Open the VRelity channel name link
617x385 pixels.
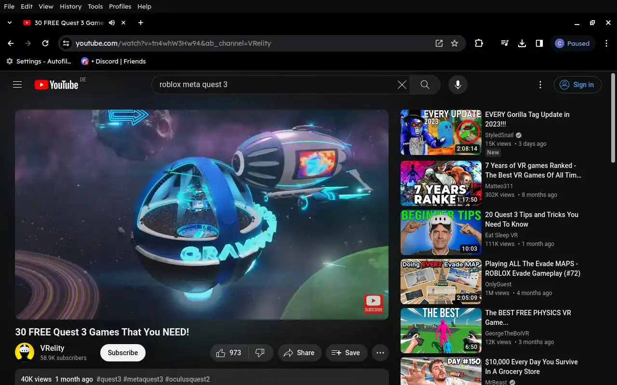coord(52,348)
